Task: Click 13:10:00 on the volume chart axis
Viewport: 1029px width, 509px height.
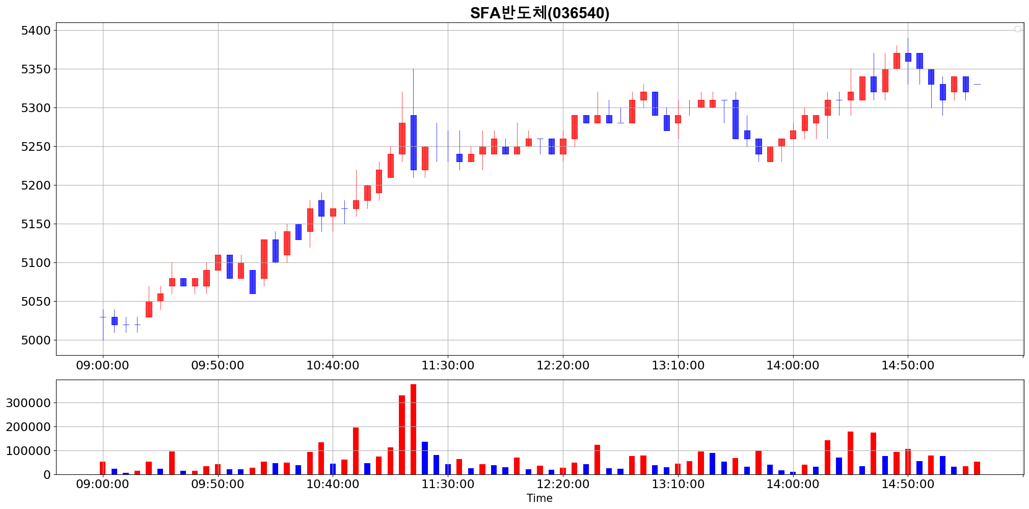Action: (678, 484)
